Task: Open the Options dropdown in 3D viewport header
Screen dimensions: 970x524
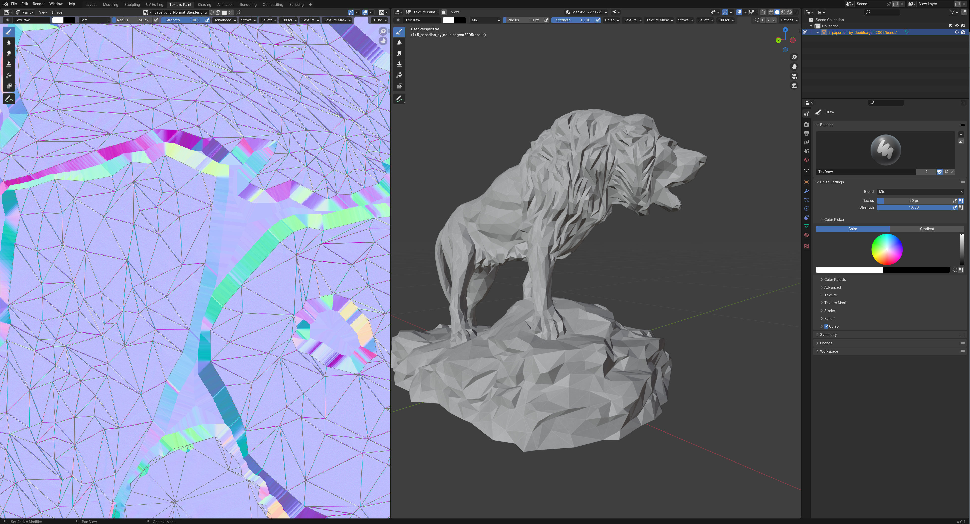Action: [x=788, y=20]
